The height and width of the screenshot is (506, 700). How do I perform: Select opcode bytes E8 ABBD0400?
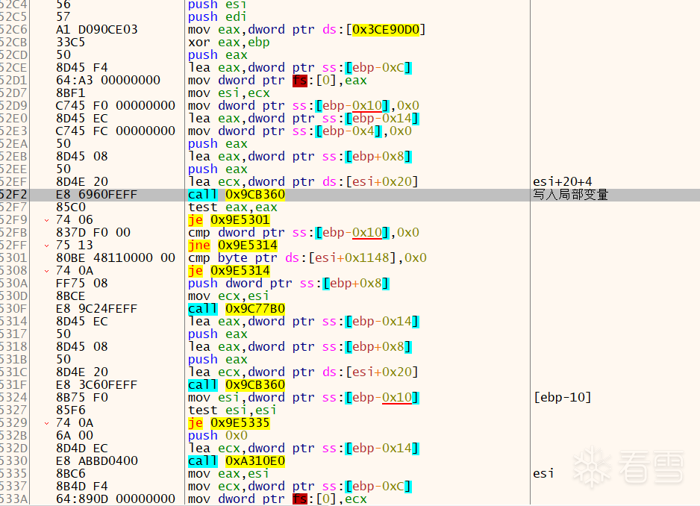pos(97,461)
